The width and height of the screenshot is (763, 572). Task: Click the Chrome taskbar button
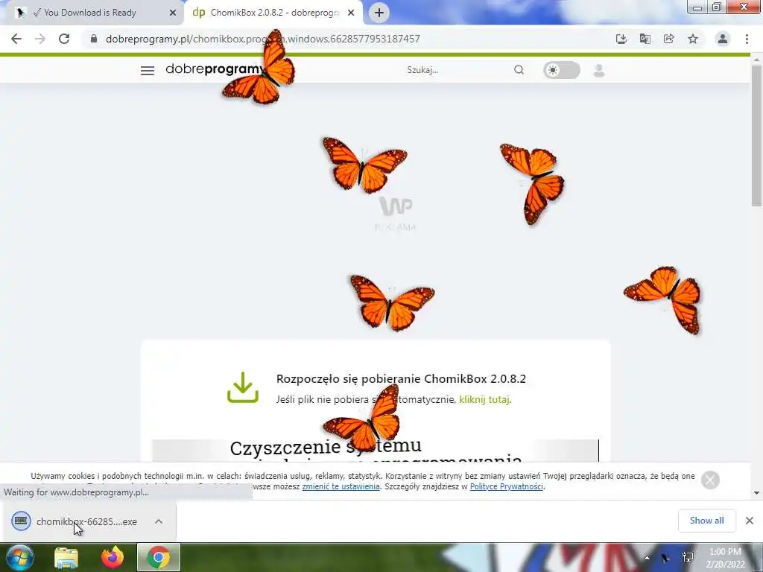click(159, 557)
